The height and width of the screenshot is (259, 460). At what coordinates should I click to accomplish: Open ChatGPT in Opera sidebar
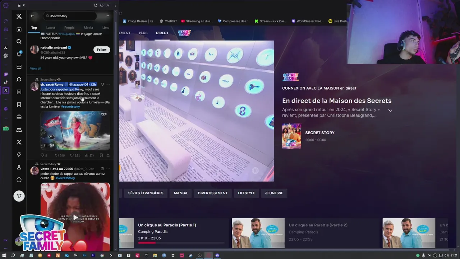[x=6, y=56]
